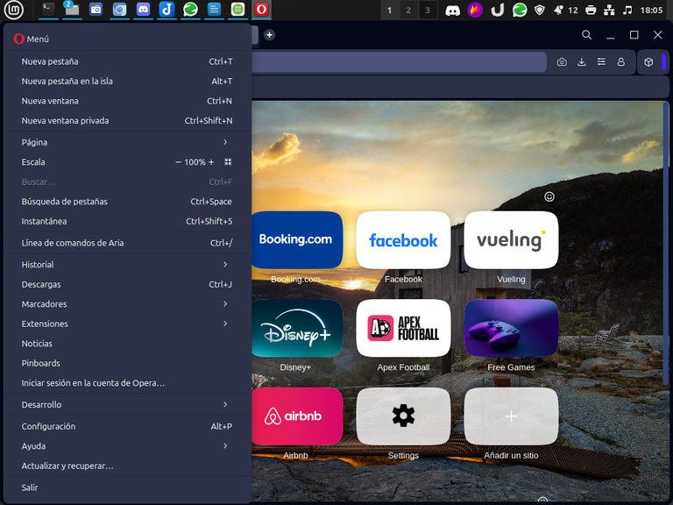Choose Instantánea from the menu

click(127, 221)
